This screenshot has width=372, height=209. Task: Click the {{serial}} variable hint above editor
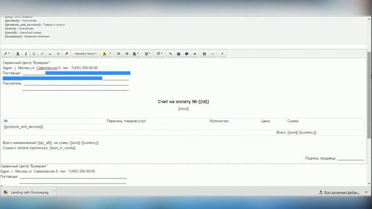pos(23,33)
